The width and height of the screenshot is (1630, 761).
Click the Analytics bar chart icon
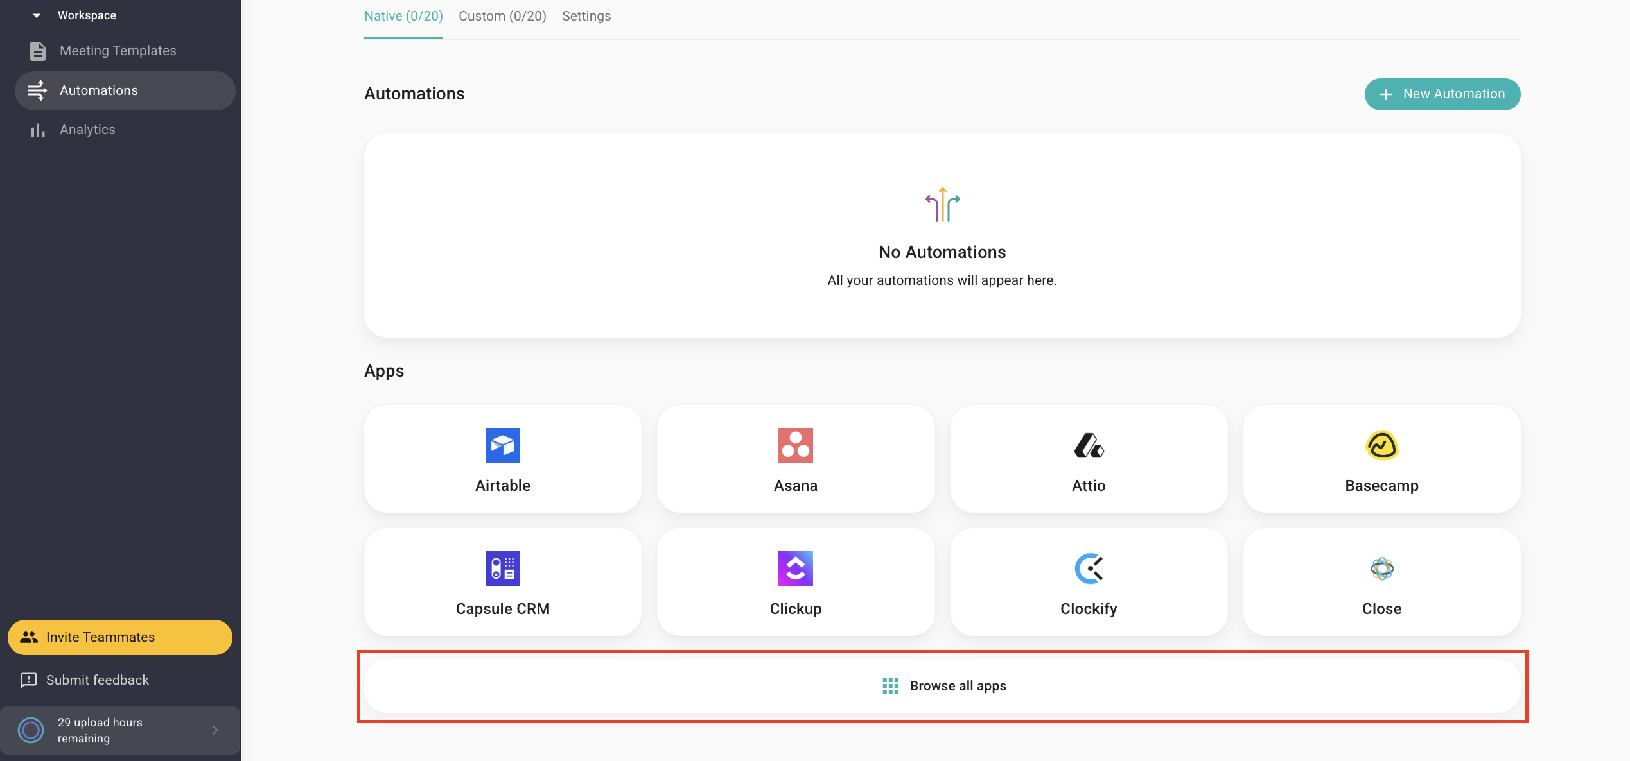click(x=38, y=130)
